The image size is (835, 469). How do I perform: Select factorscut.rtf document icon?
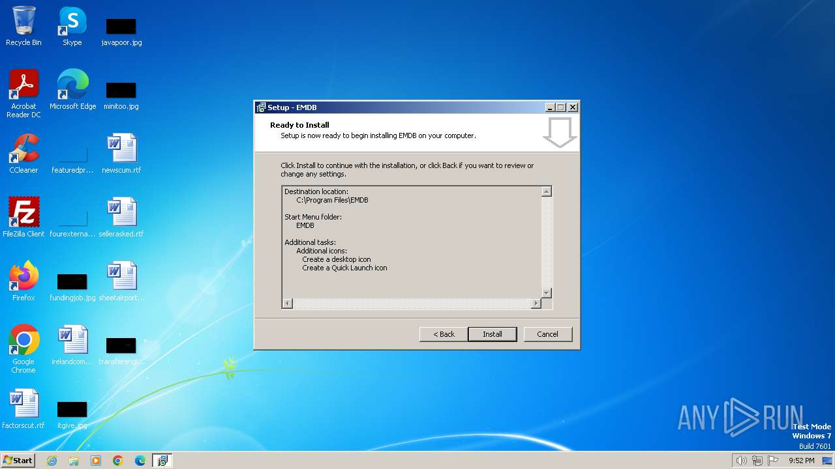23,409
